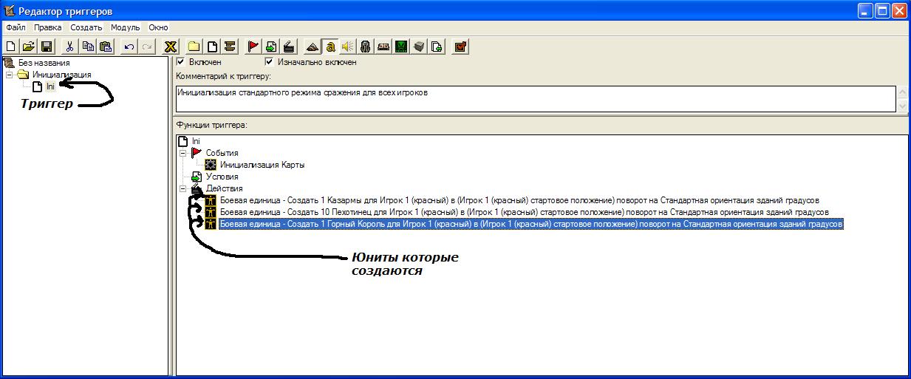Screen dimensions: 911x379
Task: Open the AI Editor green face icon
Action: pyautogui.click(x=400, y=47)
